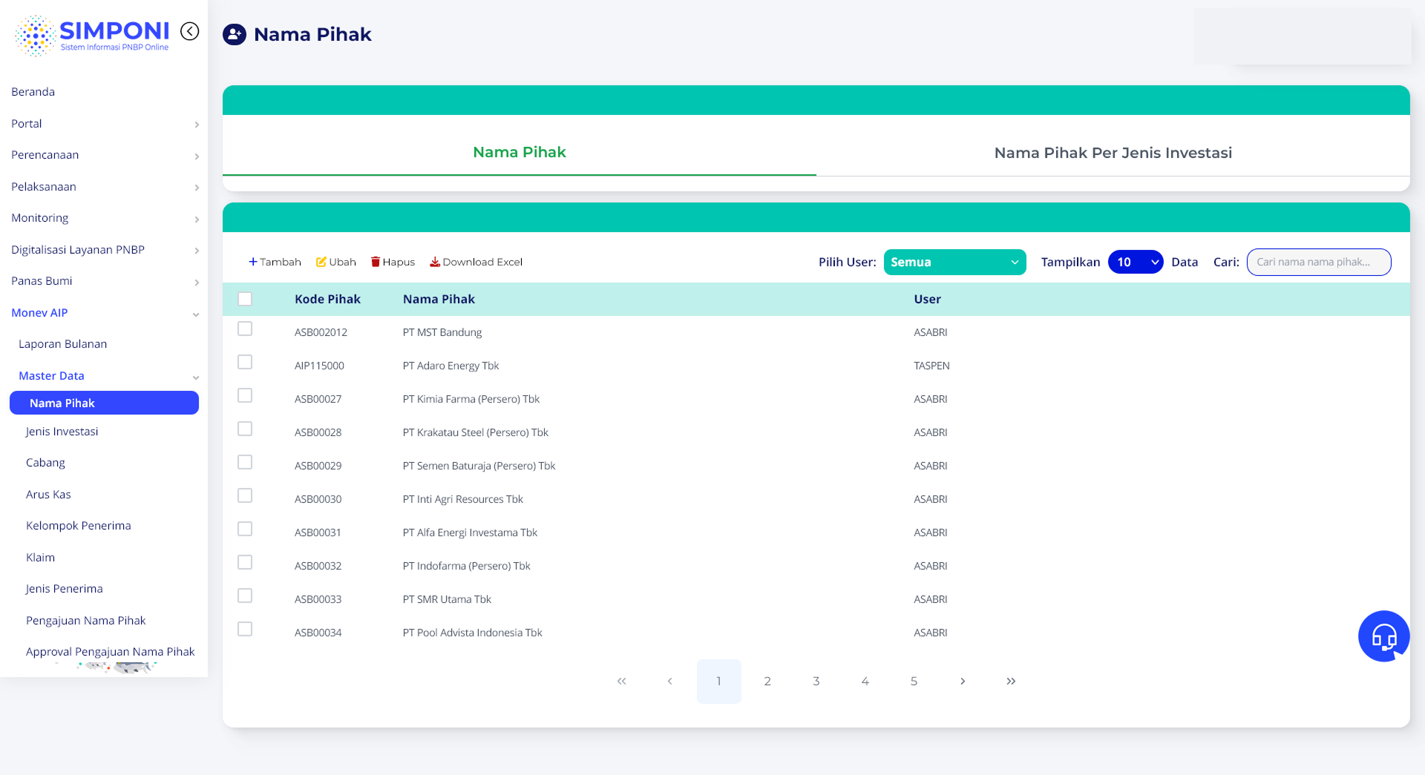Click the Nama Pihak user icon in the header
This screenshot has height=775, width=1425.
click(235, 34)
